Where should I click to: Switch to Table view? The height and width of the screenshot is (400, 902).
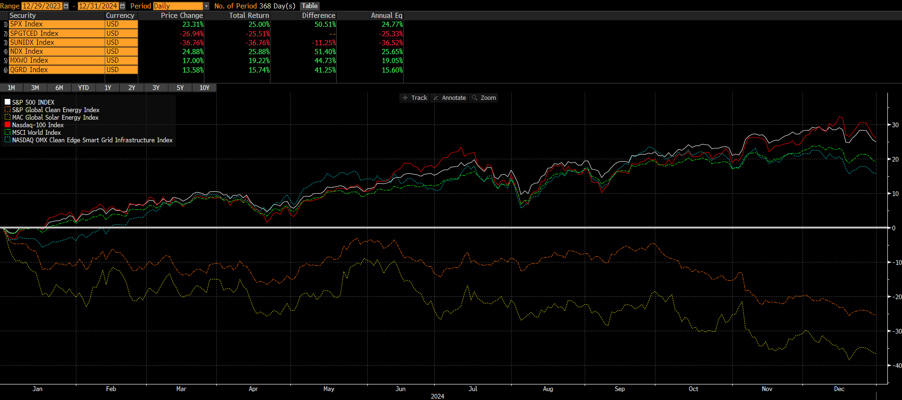pos(310,6)
